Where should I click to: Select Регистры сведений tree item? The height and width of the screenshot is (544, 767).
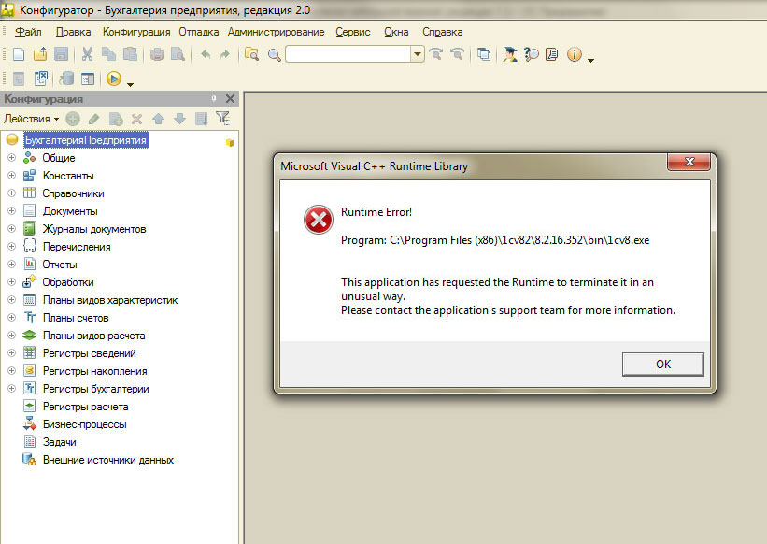click(x=90, y=353)
